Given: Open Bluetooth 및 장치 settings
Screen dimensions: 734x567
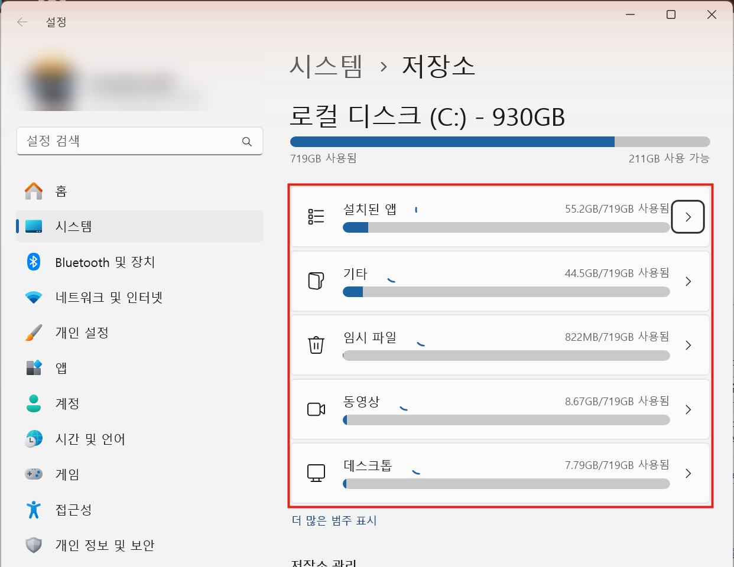Looking at the screenshot, I should pos(139,262).
